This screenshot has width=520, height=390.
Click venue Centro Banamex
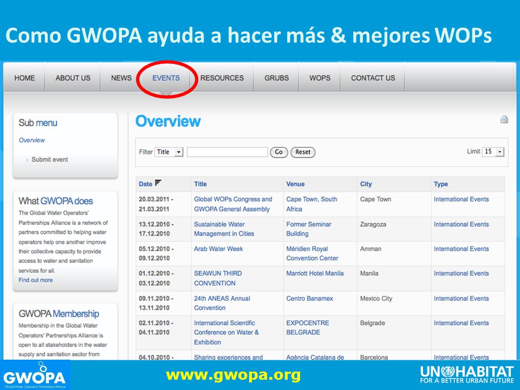point(310,298)
